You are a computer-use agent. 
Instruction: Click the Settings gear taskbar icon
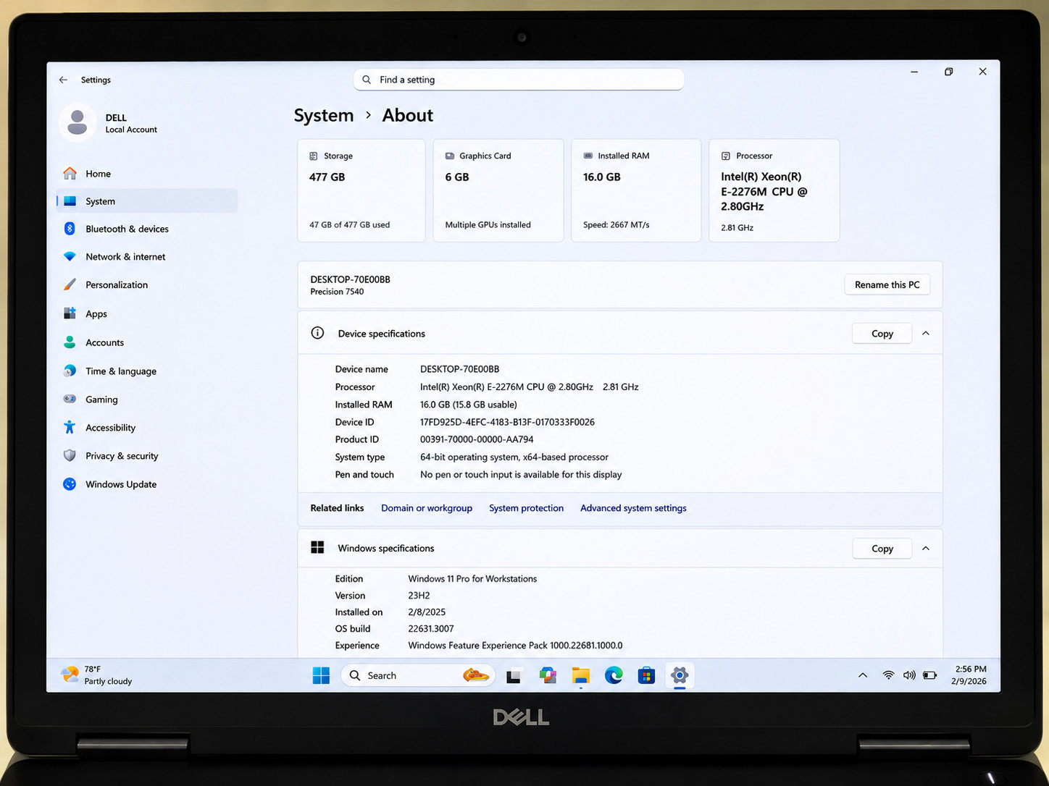coord(680,675)
